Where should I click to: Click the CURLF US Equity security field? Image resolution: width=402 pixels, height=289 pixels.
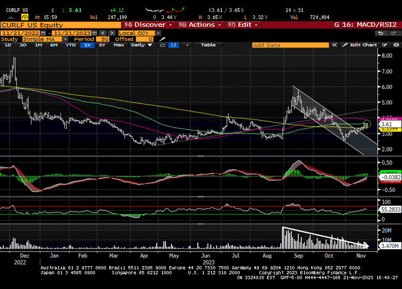coord(61,25)
